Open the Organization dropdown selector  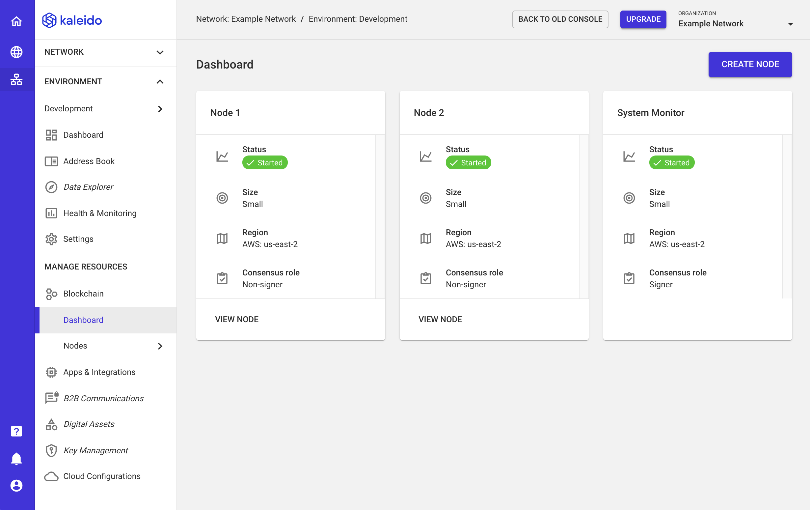tap(736, 23)
